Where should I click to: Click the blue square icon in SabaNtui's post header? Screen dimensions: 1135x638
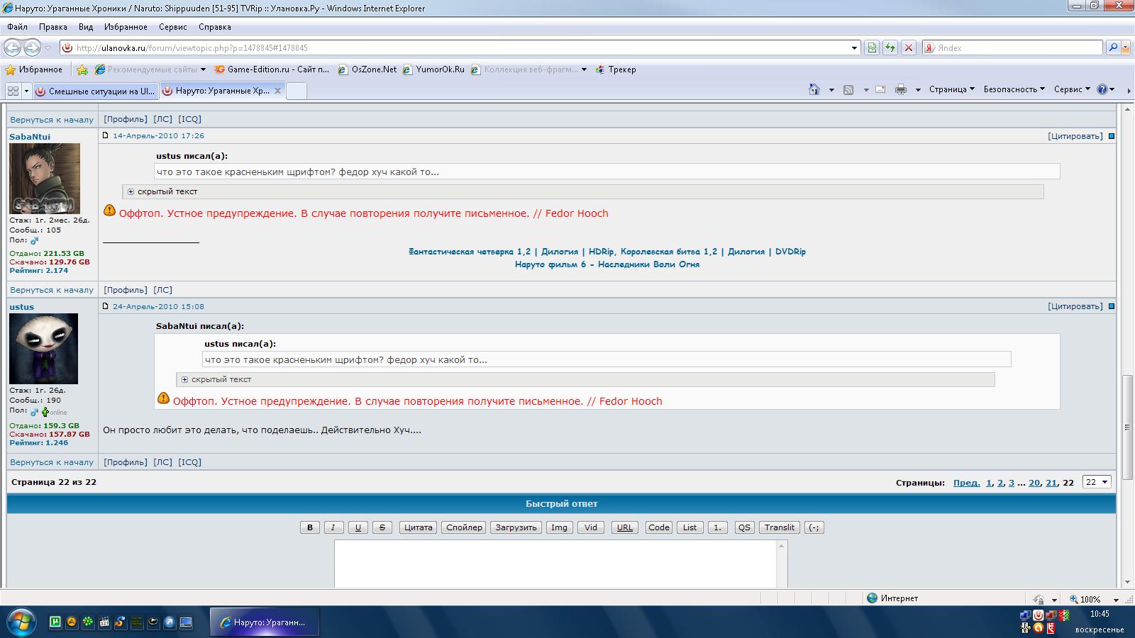coord(1112,136)
